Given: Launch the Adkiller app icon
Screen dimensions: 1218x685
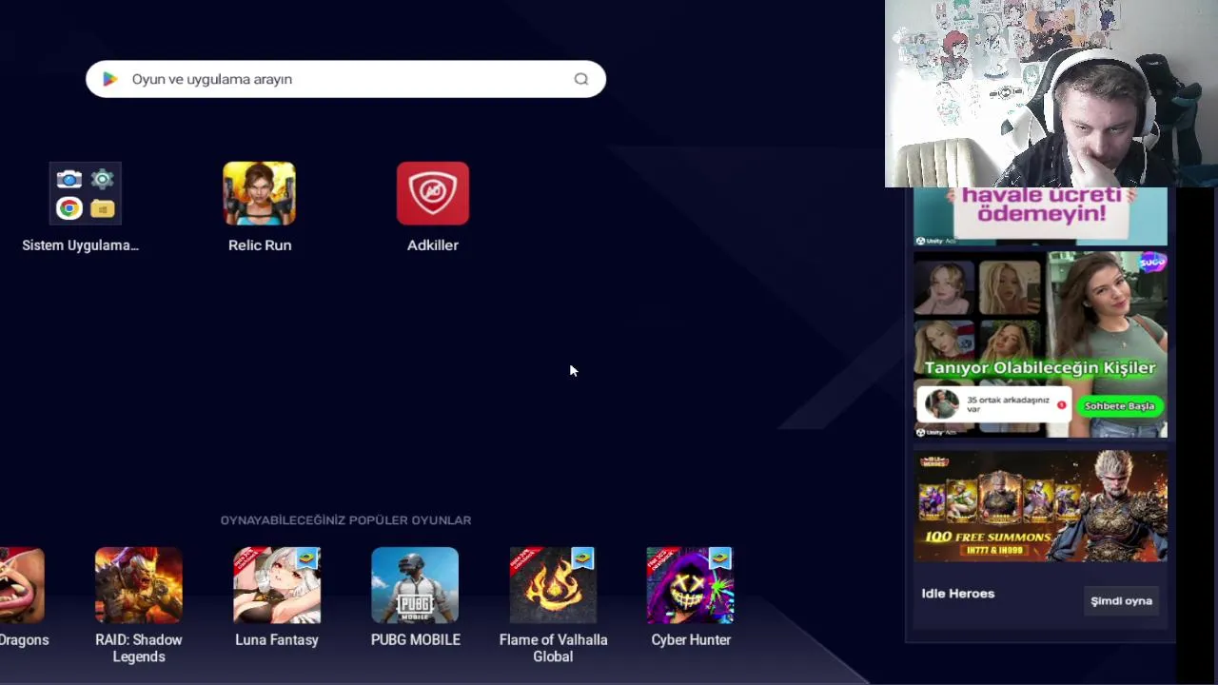Looking at the screenshot, I should tap(433, 193).
